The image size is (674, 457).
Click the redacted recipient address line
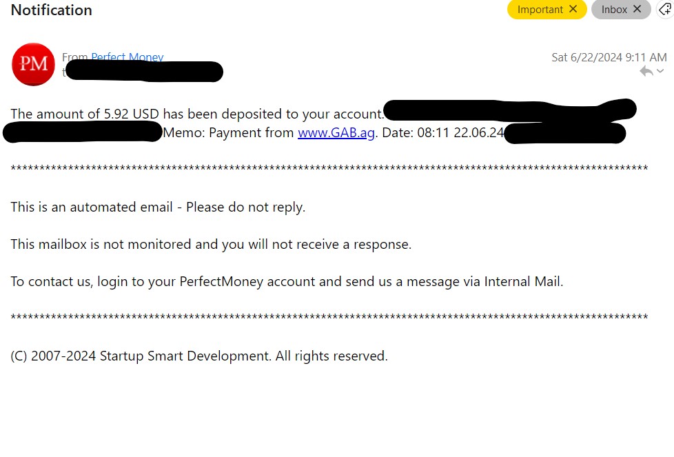143,72
